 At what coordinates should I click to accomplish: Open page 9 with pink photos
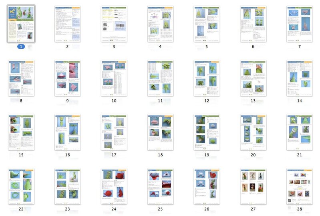(67, 78)
